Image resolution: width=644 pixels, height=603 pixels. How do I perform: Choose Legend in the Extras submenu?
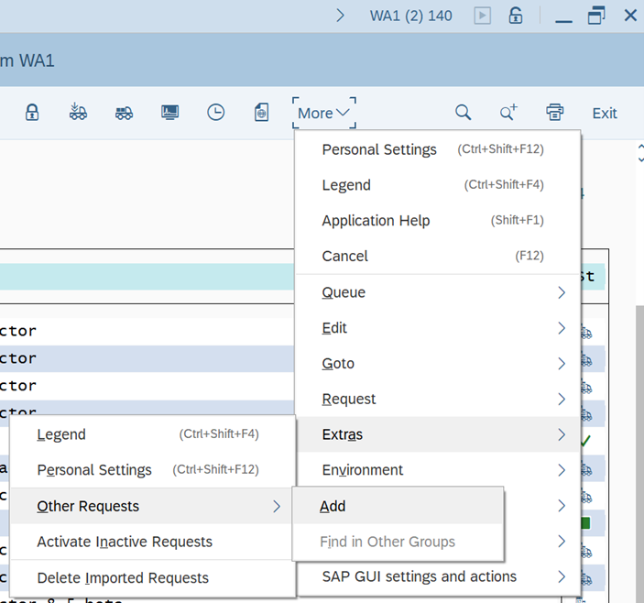coord(153,434)
